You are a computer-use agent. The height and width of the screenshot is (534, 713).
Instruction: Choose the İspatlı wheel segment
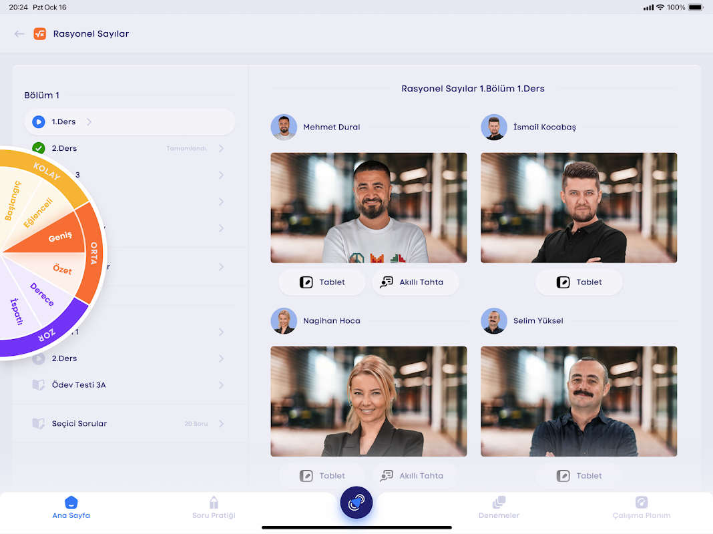17,312
